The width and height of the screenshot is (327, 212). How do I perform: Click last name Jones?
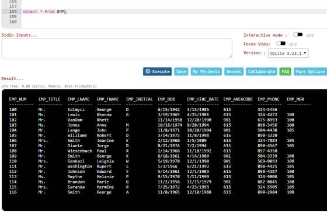coord(74,125)
